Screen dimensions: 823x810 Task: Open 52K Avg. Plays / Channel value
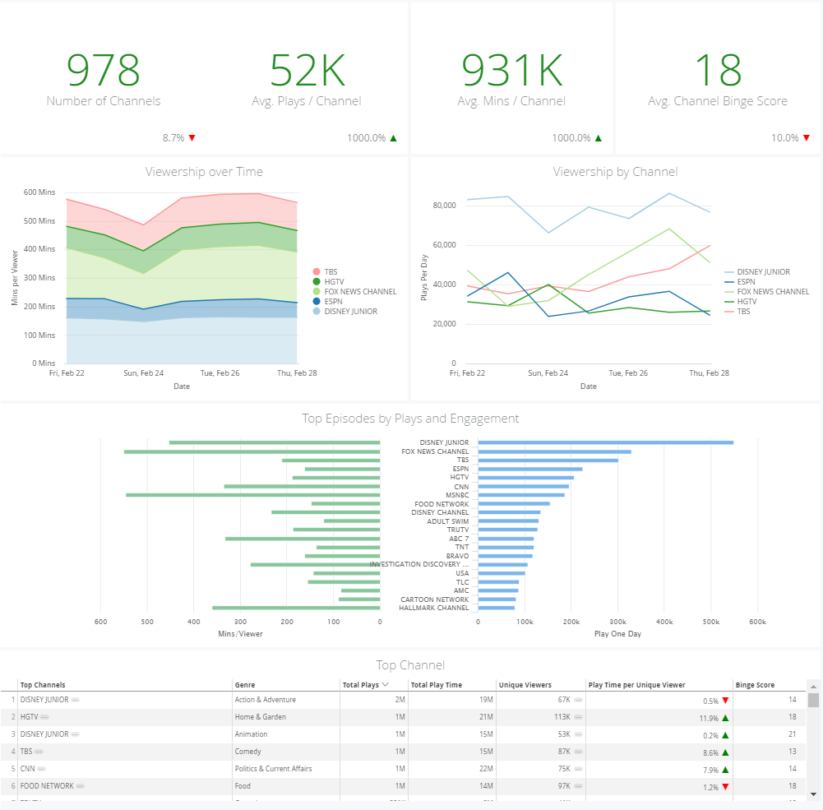pos(307,70)
